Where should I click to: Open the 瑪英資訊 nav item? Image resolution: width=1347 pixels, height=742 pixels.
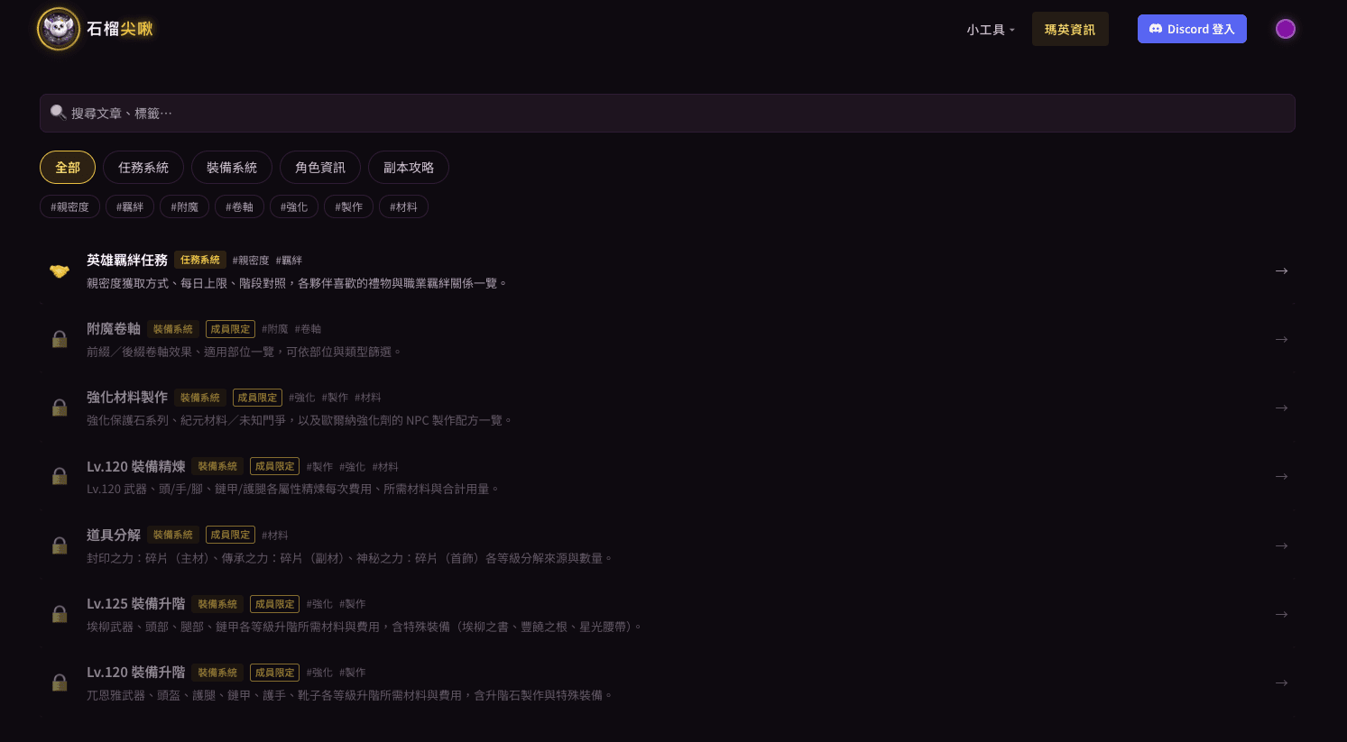pos(1070,30)
